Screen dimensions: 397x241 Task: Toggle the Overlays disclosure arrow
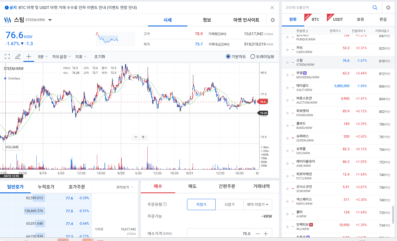(x=6, y=78)
